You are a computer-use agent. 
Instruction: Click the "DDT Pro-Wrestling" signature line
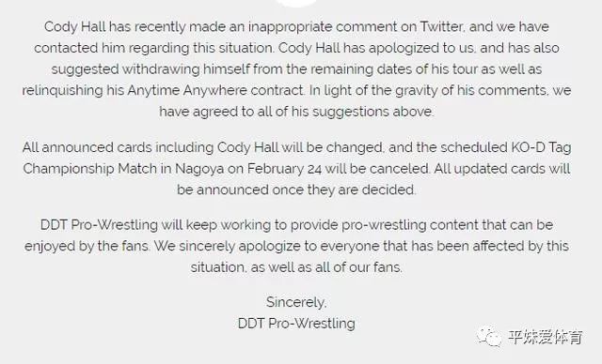[296, 324]
